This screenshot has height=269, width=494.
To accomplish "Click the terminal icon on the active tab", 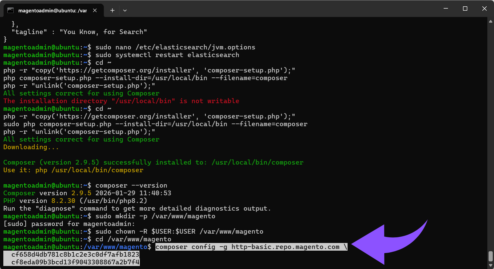I will [11, 10].
